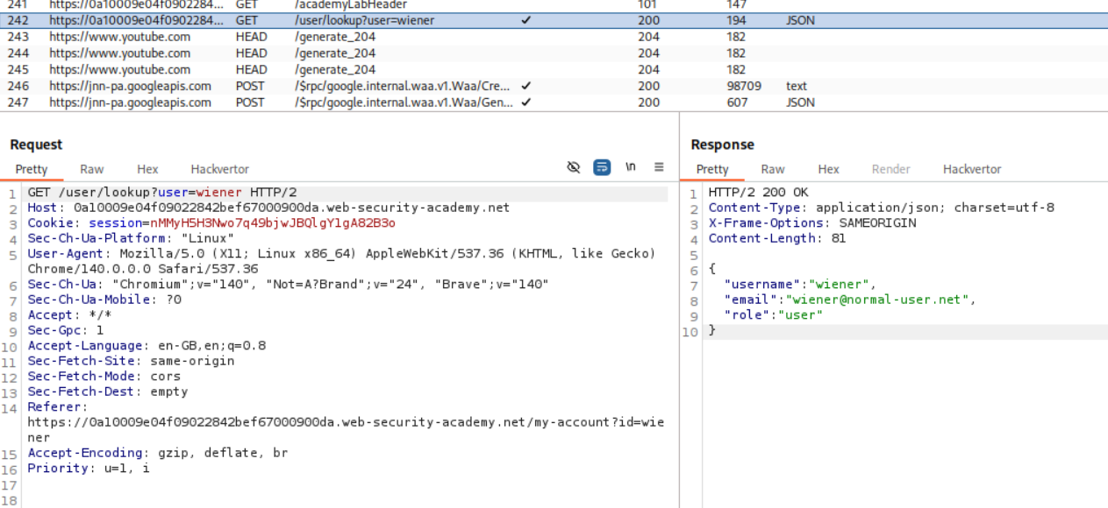Select the Pretty tab in Response panel
The height and width of the screenshot is (508, 1108).
click(x=712, y=169)
